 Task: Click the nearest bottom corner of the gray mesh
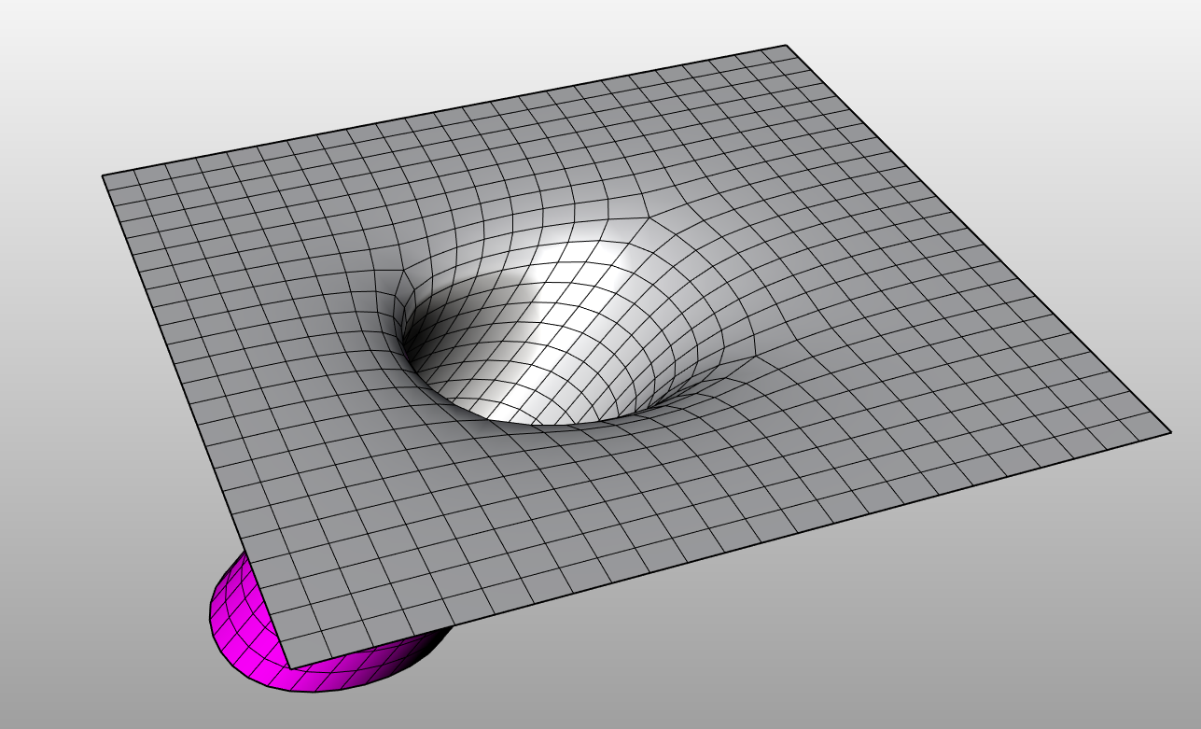pos(289,667)
